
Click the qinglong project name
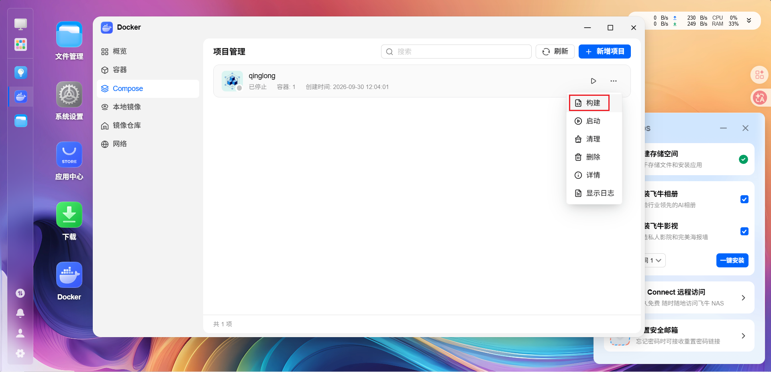click(x=262, y=76)
